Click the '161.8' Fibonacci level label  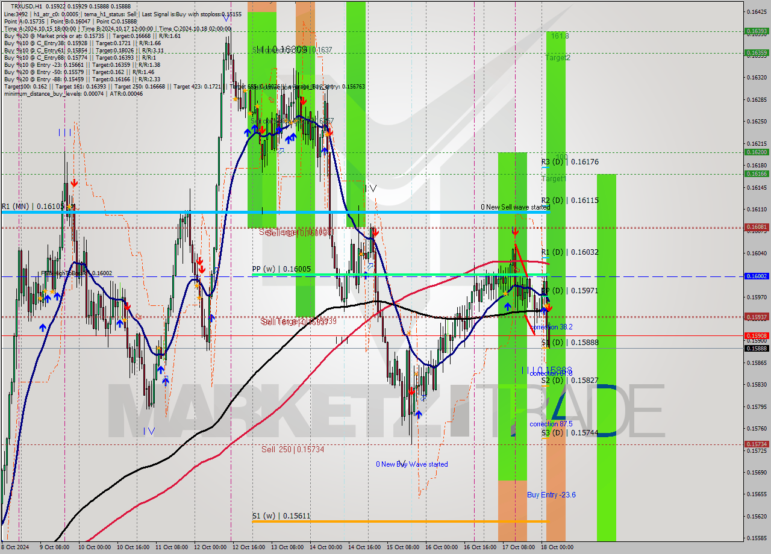[560, 36]
